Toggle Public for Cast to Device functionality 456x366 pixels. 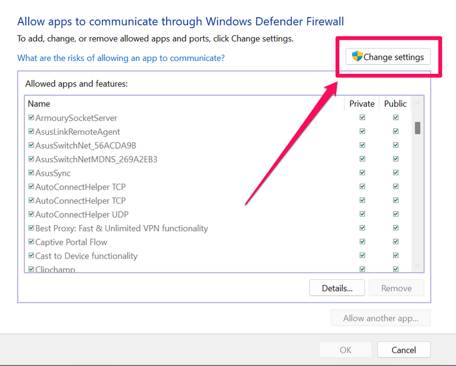pos(396,256)
